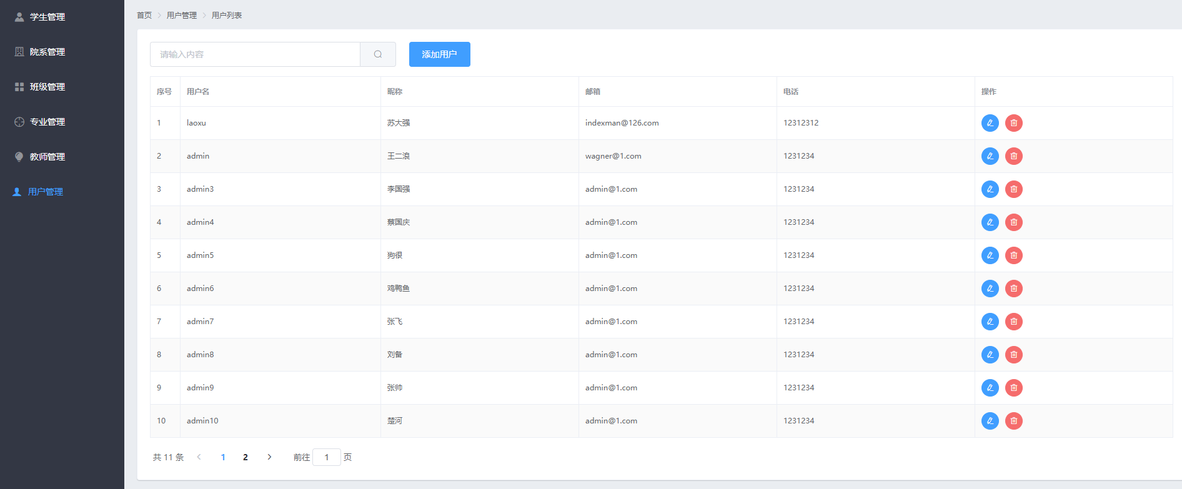Click 用户管理 breadcrumb
This screenshot has width=1182, height=489.
coord(182,15)
